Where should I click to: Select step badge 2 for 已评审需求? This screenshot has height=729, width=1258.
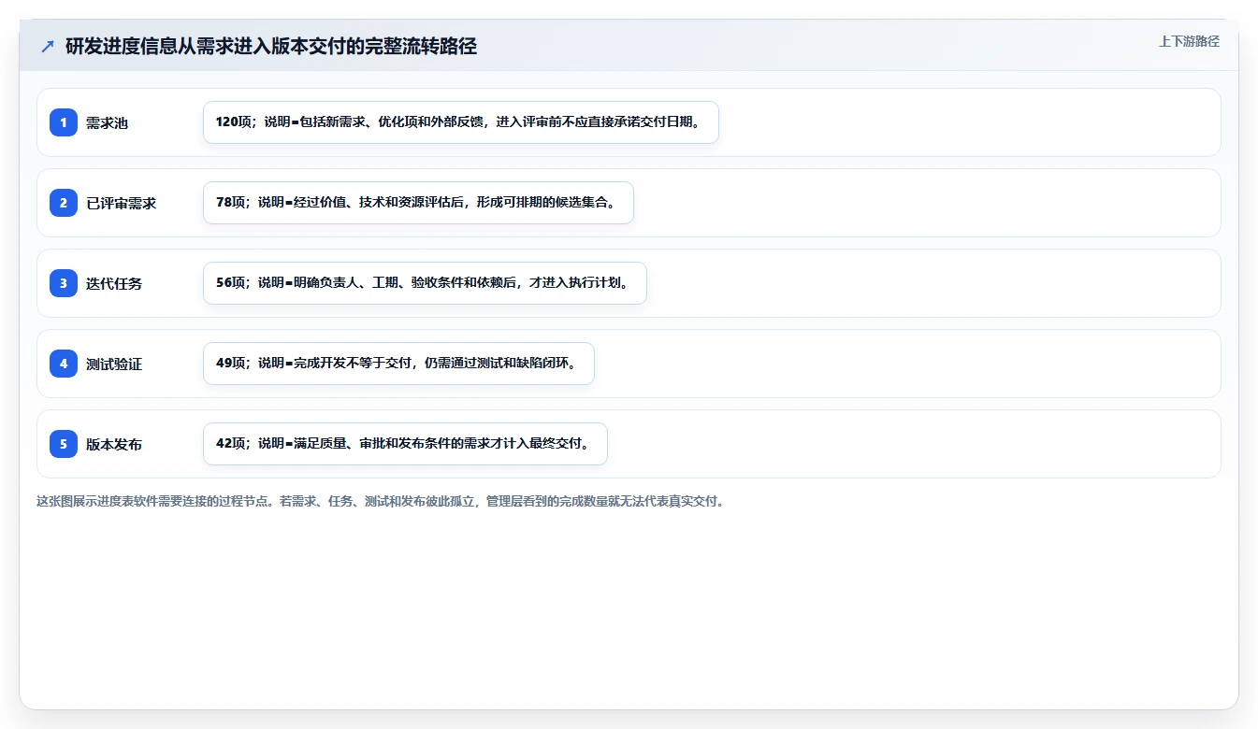(x=64, y=203)
